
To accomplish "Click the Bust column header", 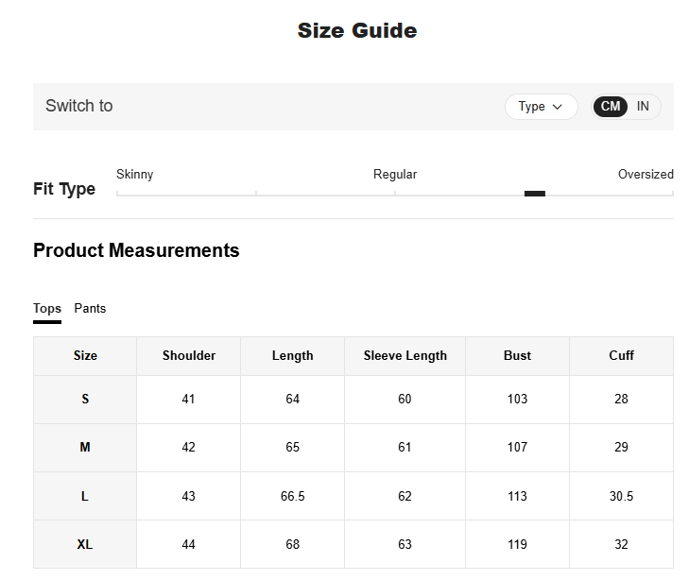I will (517, 356).
